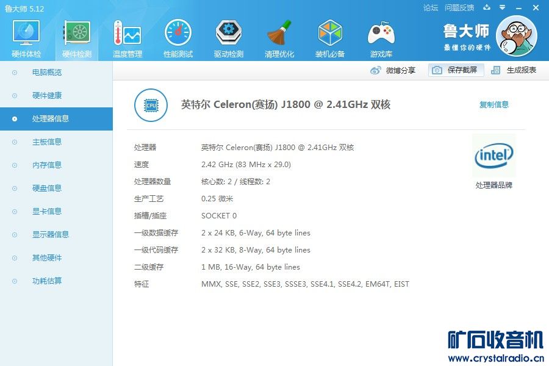Open 问题反馈 feedback link

459,8
